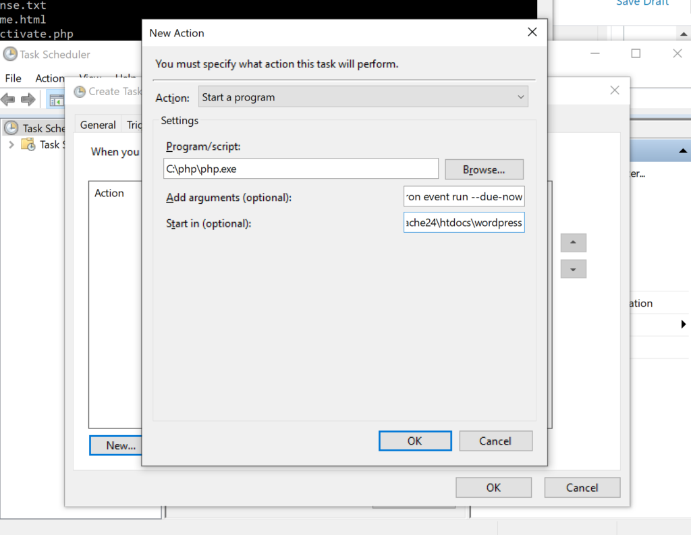Viewport: 691px width, 535px height.
Task: Click the Add arguments input field
Action: pyautogui.click(x=464, y=196)
